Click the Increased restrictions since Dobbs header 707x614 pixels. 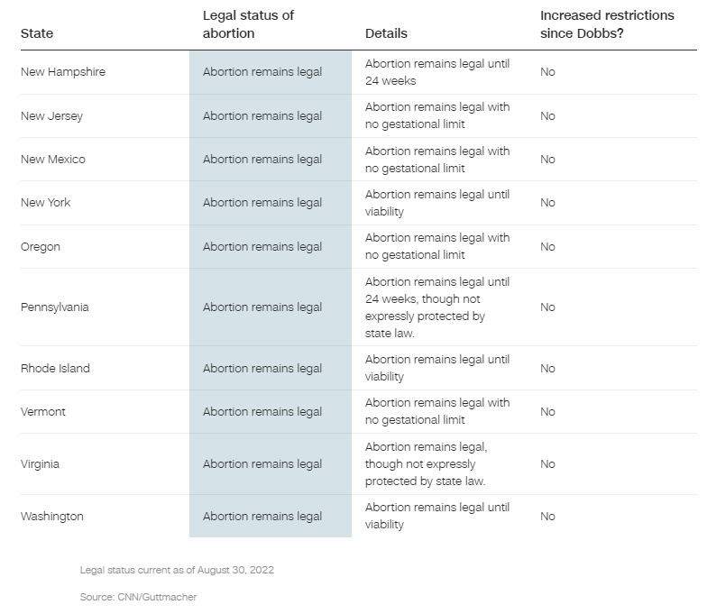(x=606, y=24)
